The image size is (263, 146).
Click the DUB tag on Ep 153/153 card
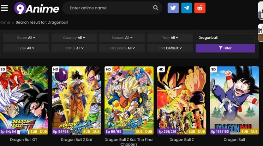point(254,132)
